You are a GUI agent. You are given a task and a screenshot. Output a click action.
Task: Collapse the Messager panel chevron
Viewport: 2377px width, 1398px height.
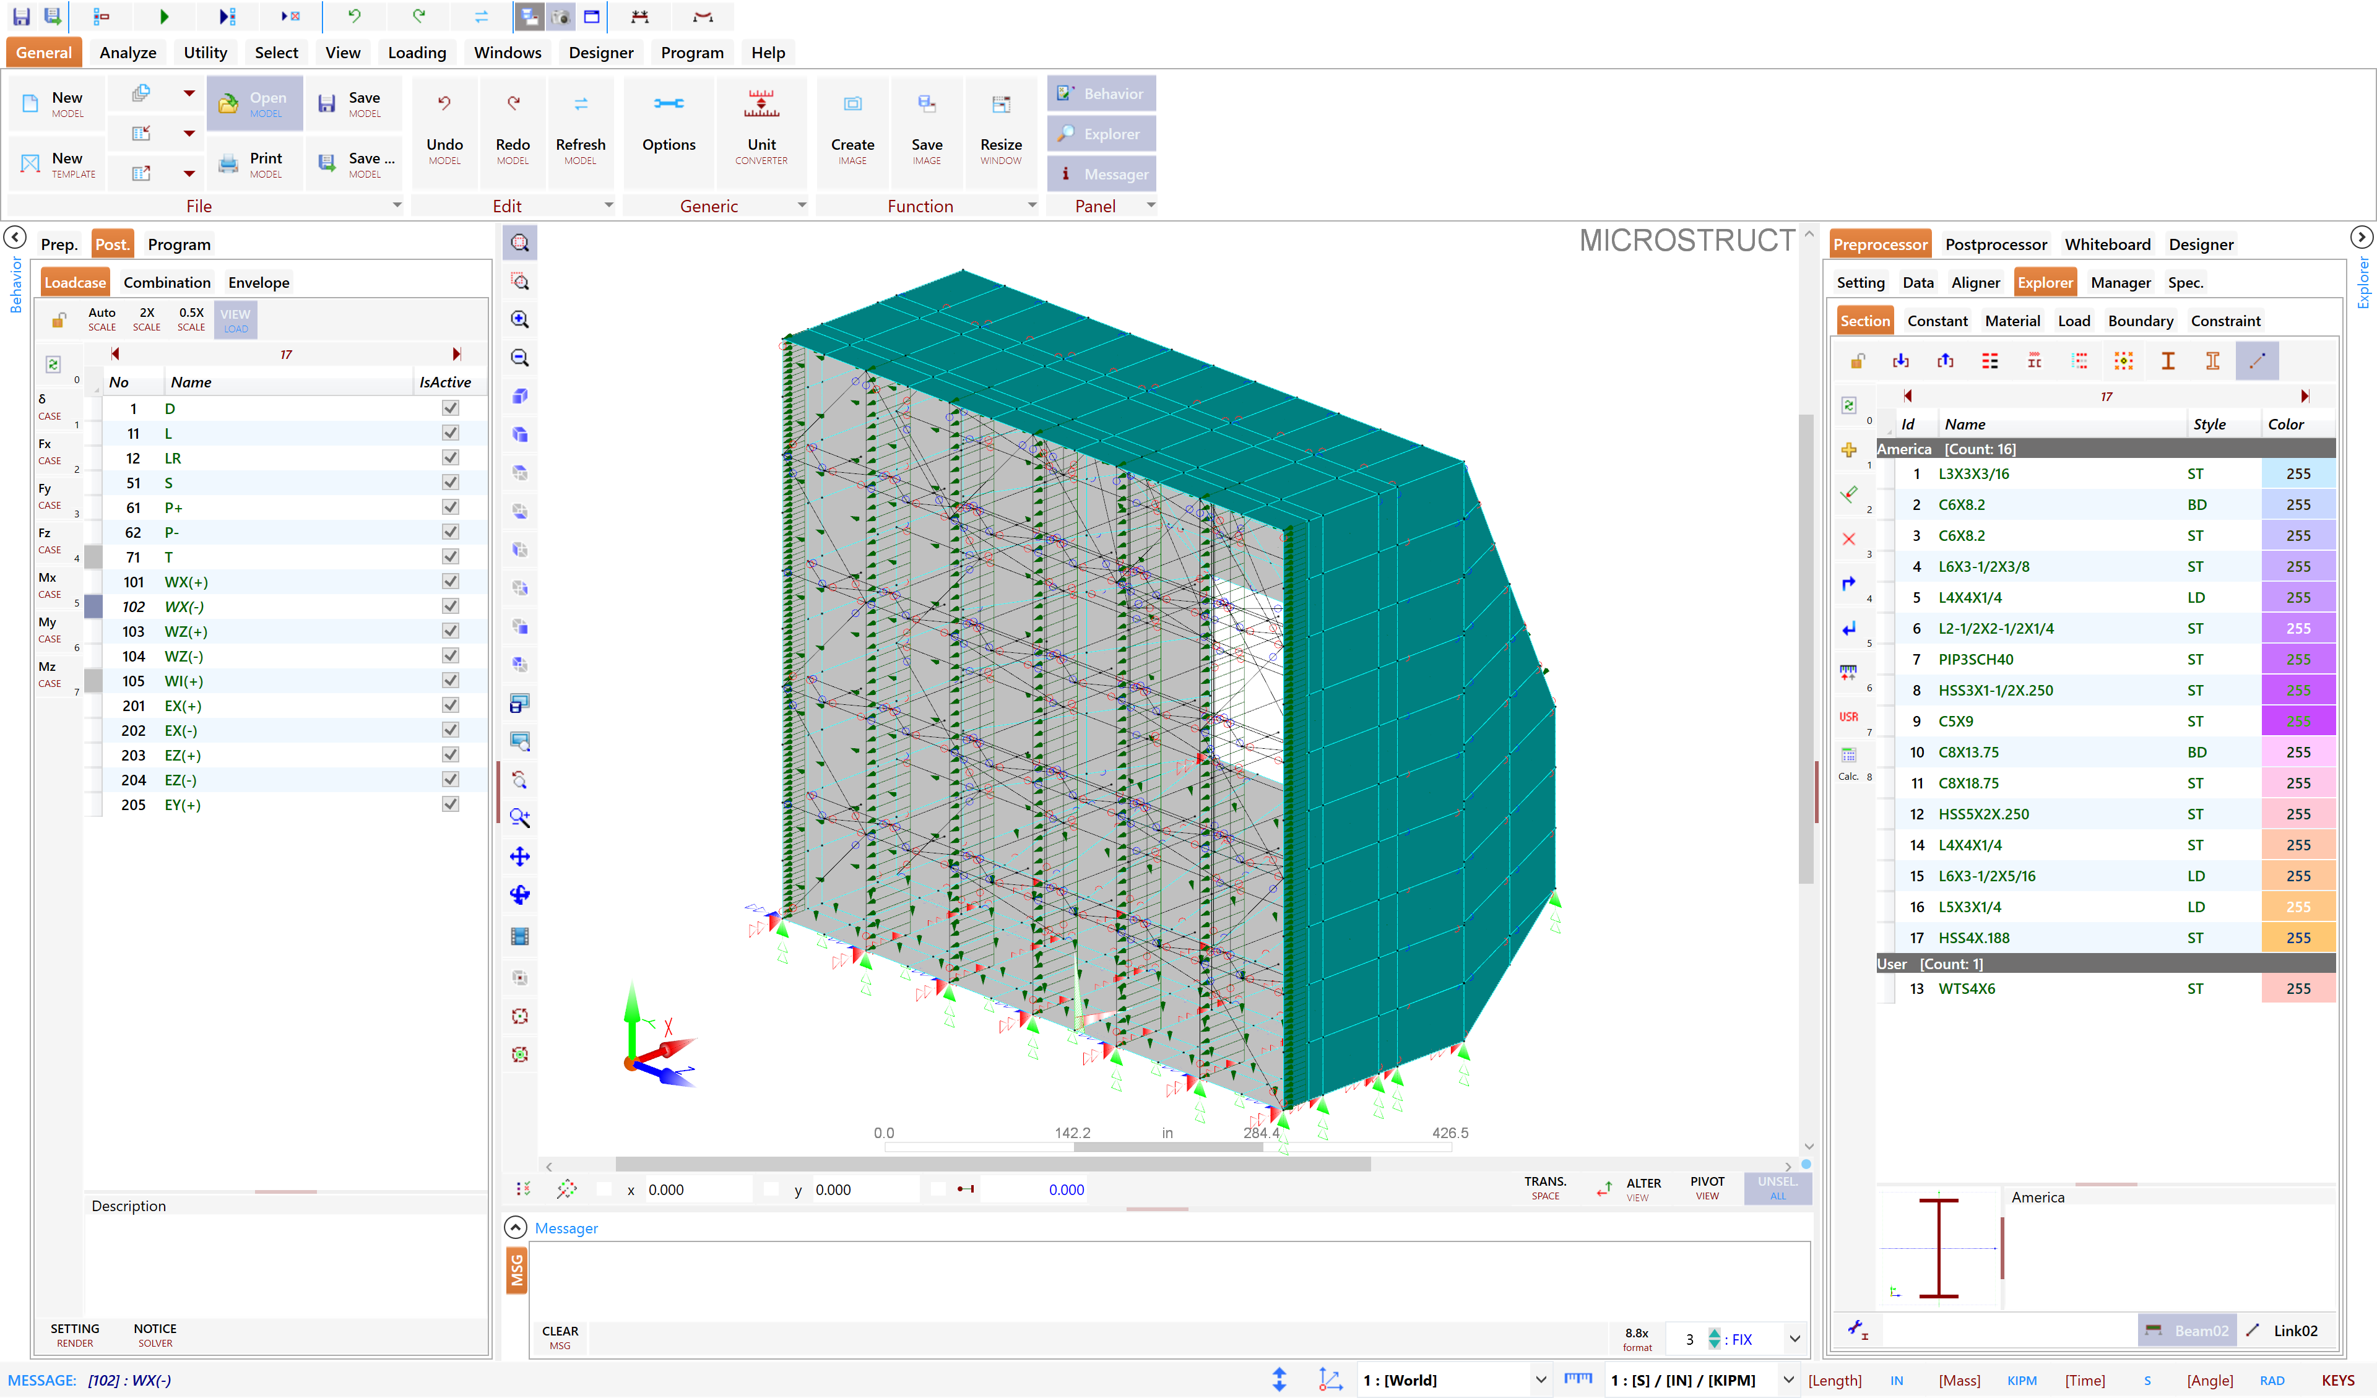point(515,1227)
